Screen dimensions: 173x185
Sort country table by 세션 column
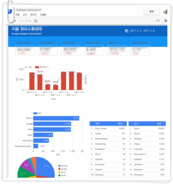(x=121, y=123)
